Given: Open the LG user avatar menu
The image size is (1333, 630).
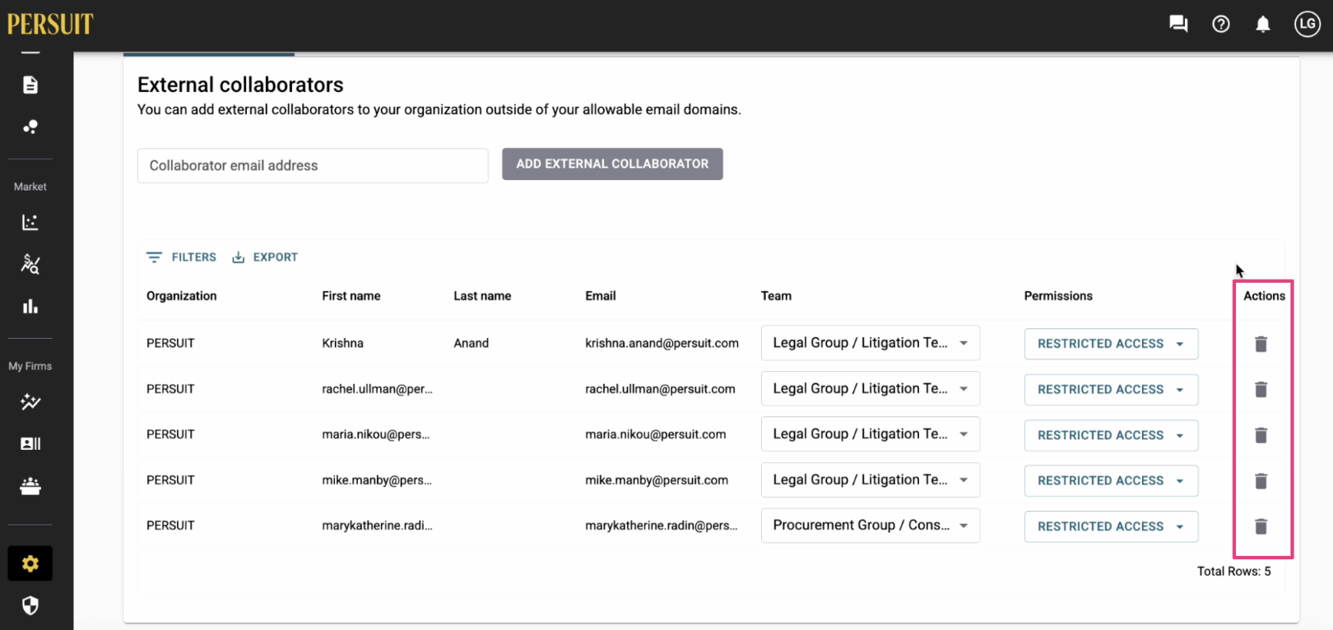Looking at the screenshot, I should point(1307,24).
